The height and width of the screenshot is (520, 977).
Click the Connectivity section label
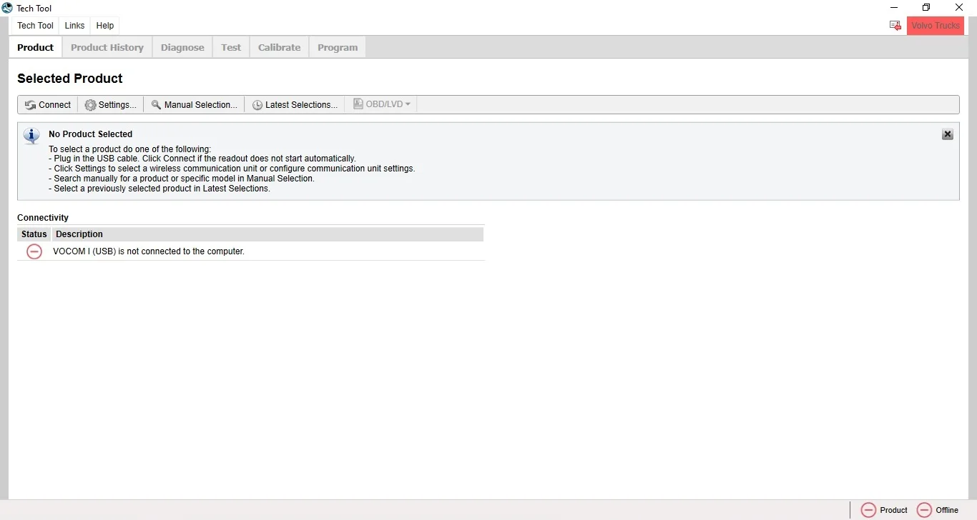pyautogui.click(x=43, y=218)
